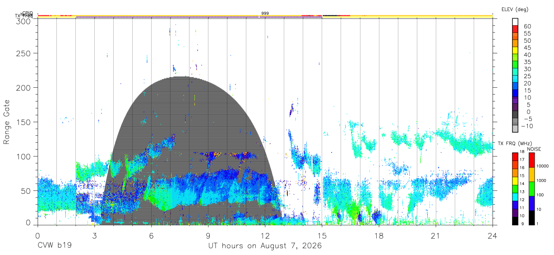Click the cyan TX FRQ swatch between 13 and 12
This screenshot has height=255, width=554.
pos(515,196)
